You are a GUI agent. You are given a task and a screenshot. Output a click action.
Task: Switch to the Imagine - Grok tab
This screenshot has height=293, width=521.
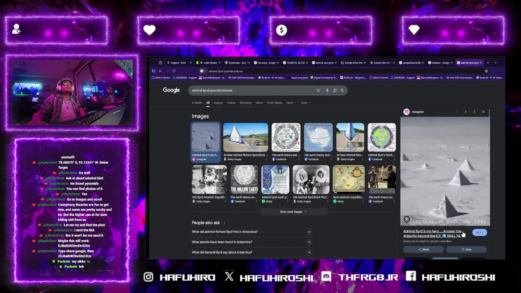coord(178,63)
